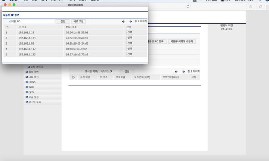Go to previous page in IP popup
This screenshot has width=269, height=161.
123,22
